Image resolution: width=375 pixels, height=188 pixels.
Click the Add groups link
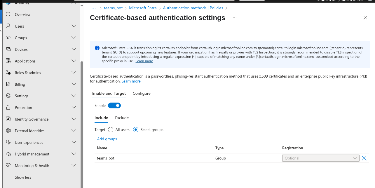pos(107,139)
